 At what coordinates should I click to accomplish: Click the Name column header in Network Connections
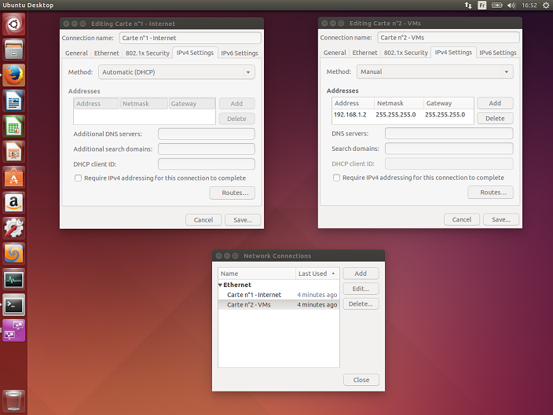[x=257, y=274]
